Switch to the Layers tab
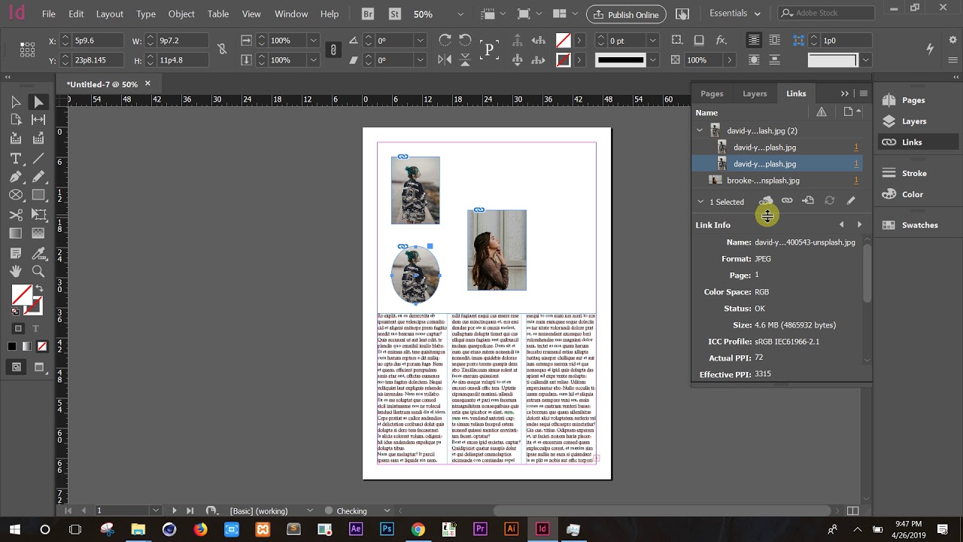This screenshot has height=542, width=963. (755, 93)
